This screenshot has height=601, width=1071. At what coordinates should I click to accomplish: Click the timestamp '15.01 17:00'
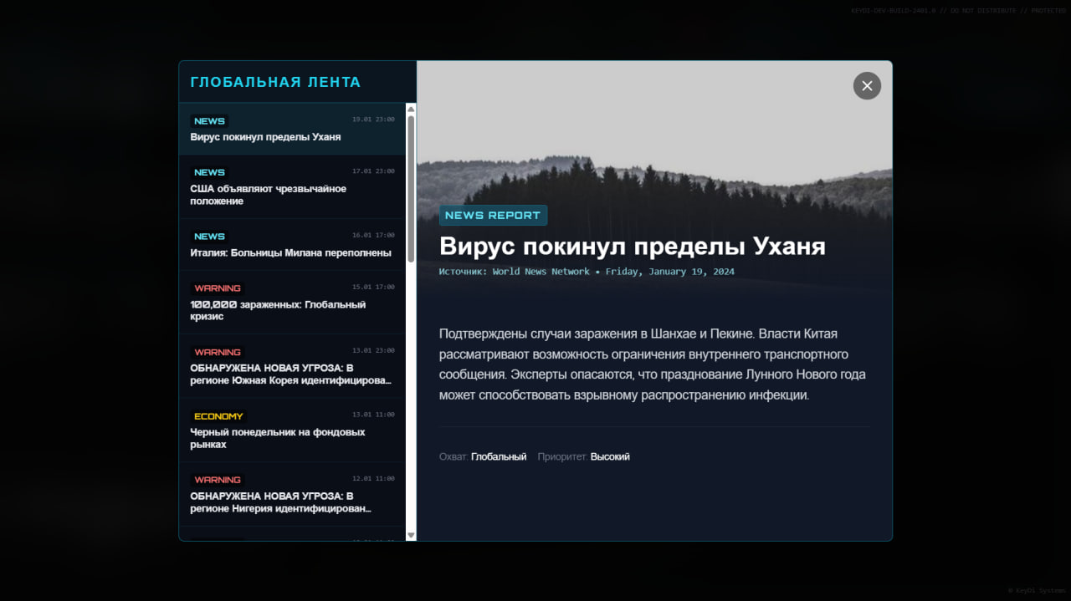[373, 287]
